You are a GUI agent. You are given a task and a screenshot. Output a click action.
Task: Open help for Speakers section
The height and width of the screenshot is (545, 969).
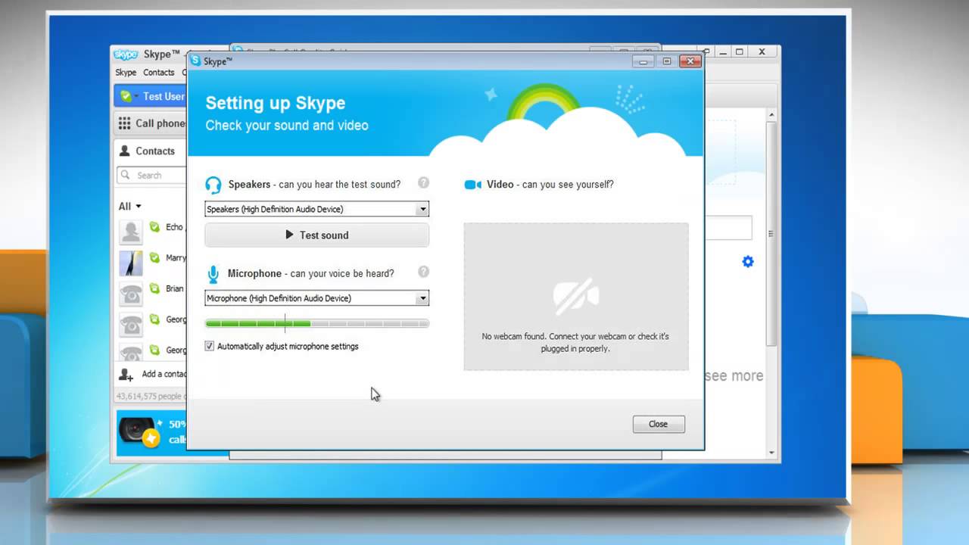click(x=423, y=182)
